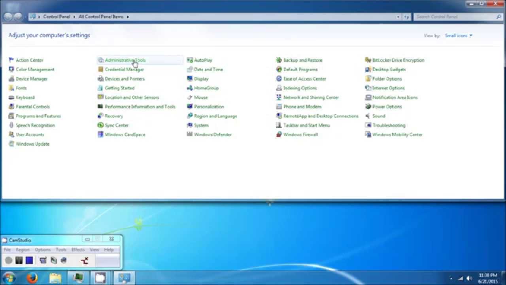Viewport: 506px width, 285px height.
Task: Click the Control Panel breadcrumb
Action: click(57, 17)
